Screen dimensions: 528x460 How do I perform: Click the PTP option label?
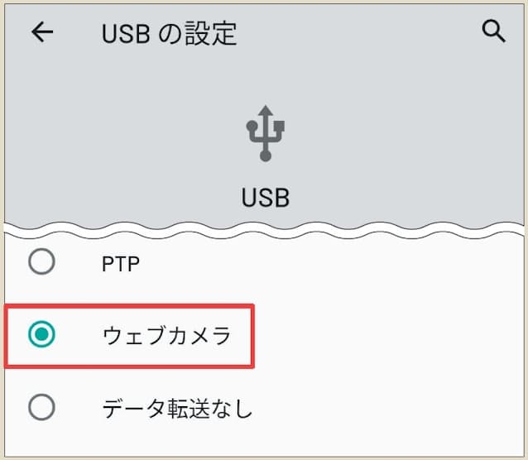coord(121,264)
